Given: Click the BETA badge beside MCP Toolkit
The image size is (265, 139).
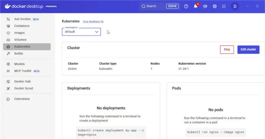Looking at the screenshot, I should click(37, 71).
